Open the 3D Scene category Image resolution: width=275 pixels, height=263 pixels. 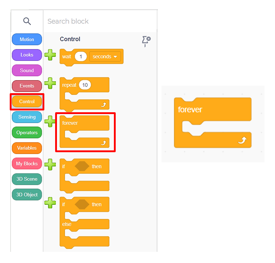(27, 179)
